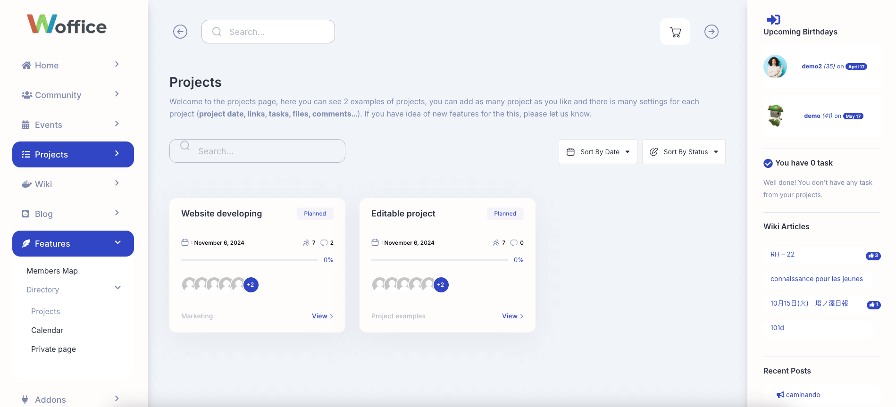The width and height of the screenshot is (896, 407).
Task: Click View link on Website developing card
Action: point(322,316)
